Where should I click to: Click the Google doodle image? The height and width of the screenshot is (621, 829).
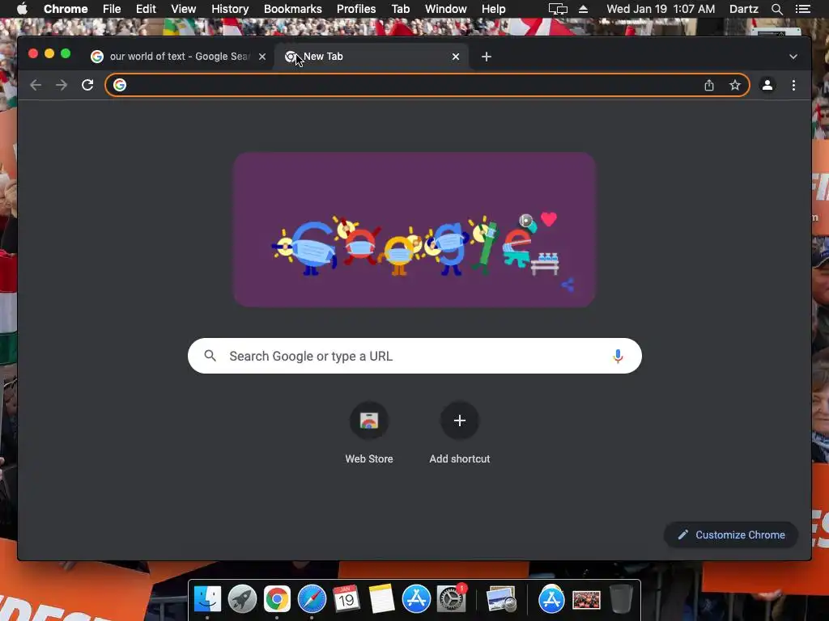(x=414, y=230)
